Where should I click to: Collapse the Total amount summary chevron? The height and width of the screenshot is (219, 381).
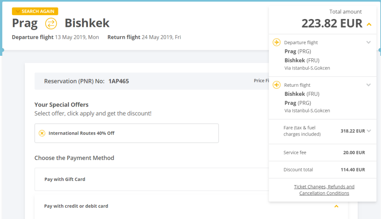tap(369, 24)
